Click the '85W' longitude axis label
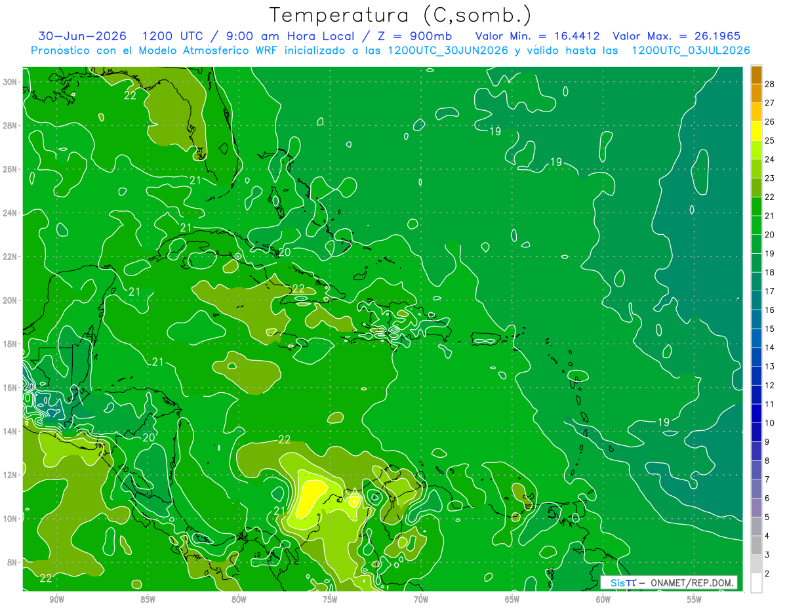Viewport: 787px width, 608px height. tap(148, 599)
